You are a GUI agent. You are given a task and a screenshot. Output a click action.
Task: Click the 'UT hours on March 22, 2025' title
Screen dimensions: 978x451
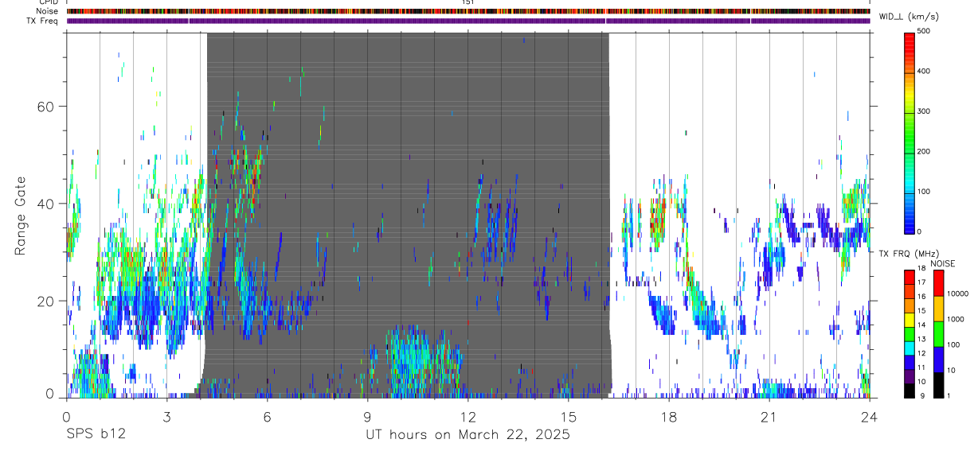point(467,435)
